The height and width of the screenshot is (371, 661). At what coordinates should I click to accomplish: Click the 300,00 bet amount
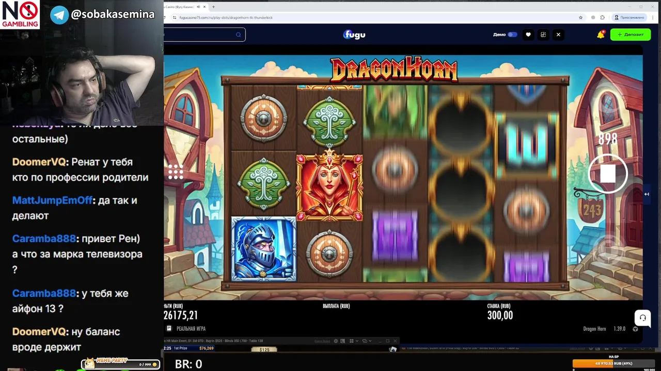click(x=500, y=315)
